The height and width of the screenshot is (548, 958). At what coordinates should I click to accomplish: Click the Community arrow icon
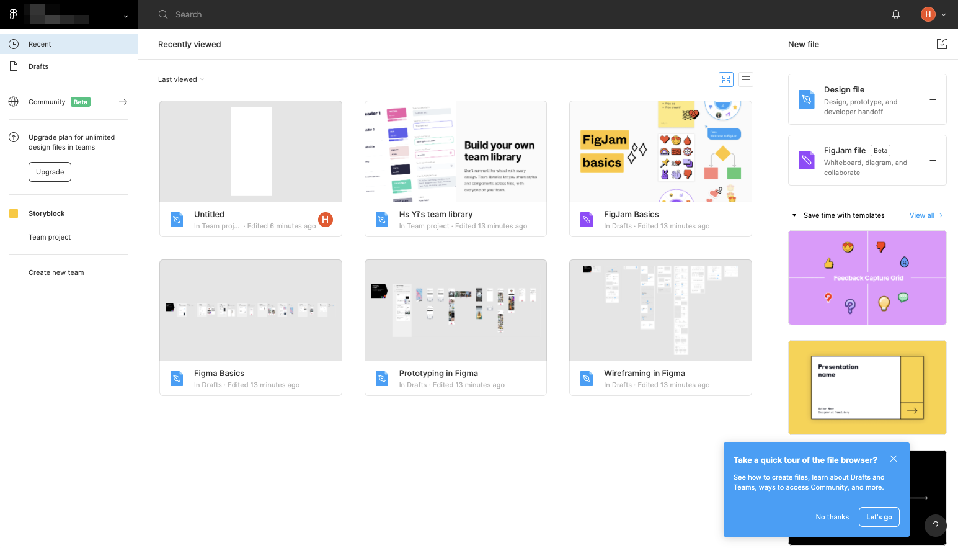[123, 102]
